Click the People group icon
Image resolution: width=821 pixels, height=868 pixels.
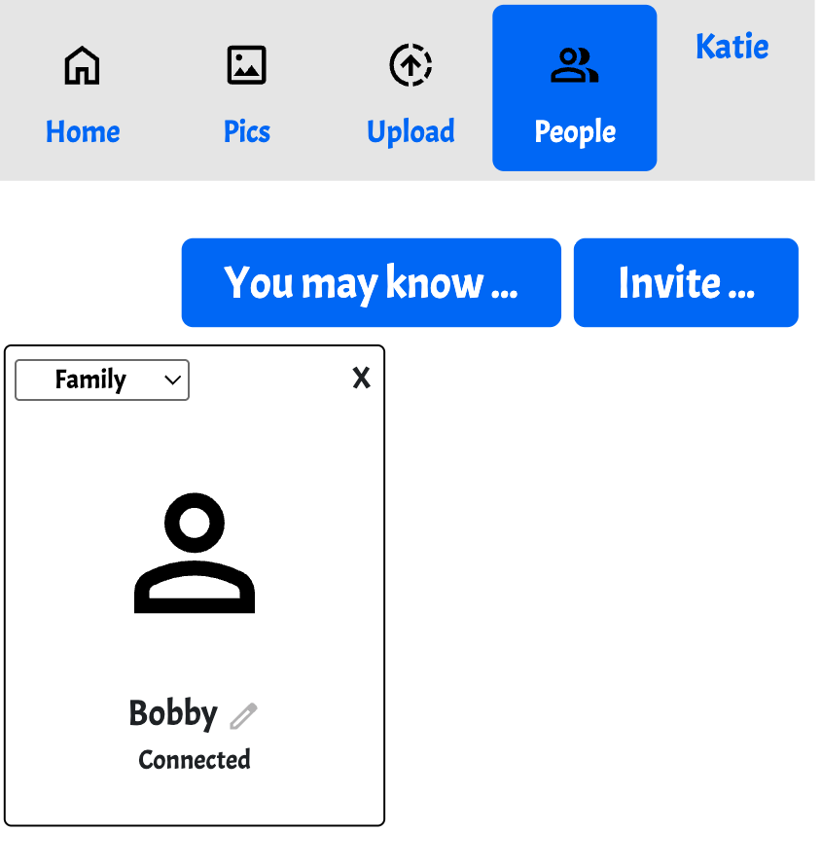click(575, 66)
